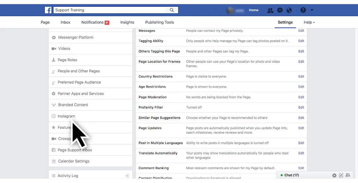Viewport: 358px width, 183px height.
Task: Click the red 51 notifications badge
Action: click(x=107, y=22)
